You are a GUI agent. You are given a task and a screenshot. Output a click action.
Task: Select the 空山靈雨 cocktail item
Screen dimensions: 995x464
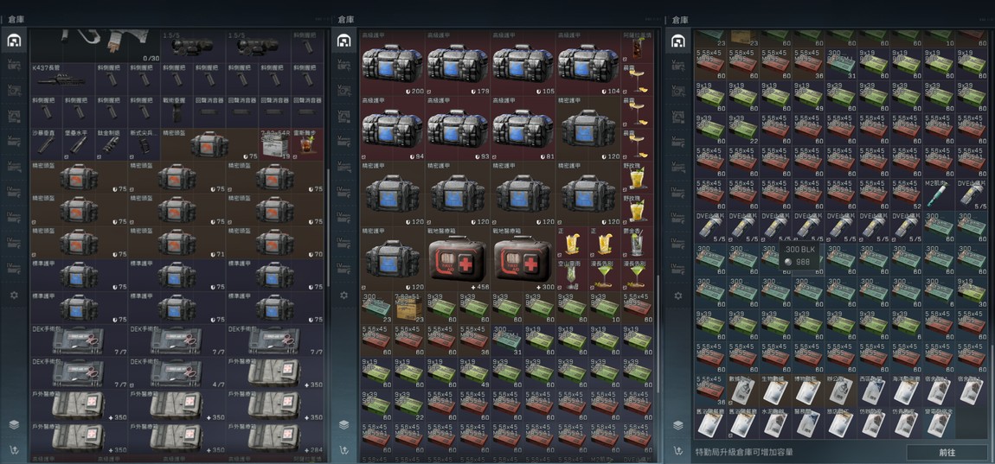pyautogui.click(x=572, y=275)
